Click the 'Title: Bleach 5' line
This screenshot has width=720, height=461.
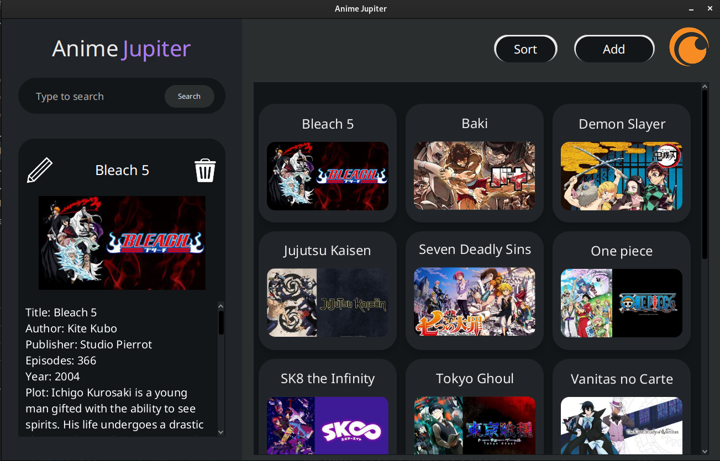coord(61,312)
